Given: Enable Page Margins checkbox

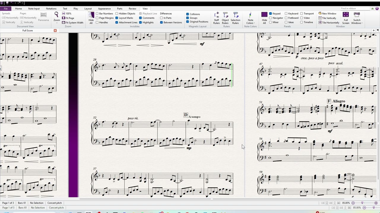Looking at the screenshot, I should (x=97, y=18).
